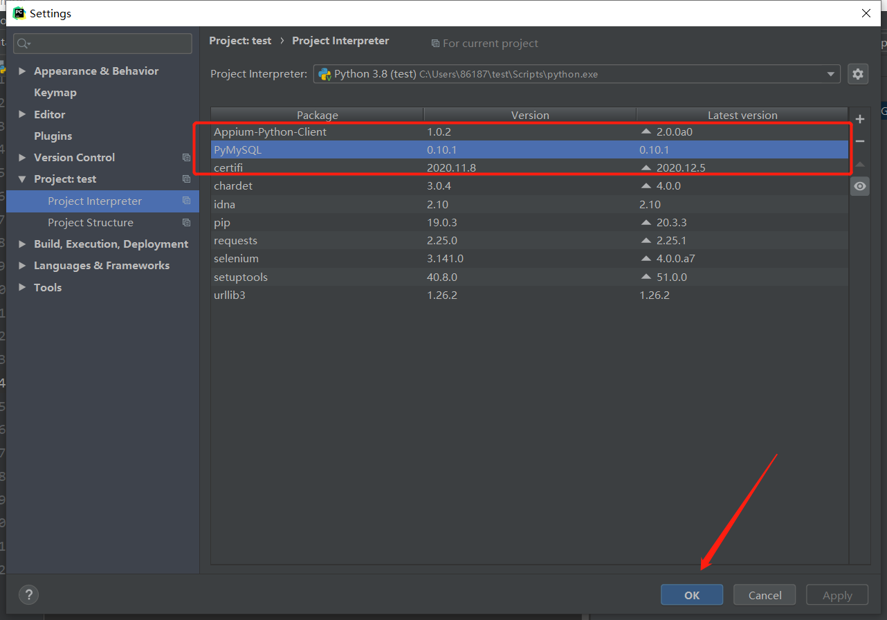Expand the Version Control section
Image resolution: width=887 pixels, height=620 pixels.
(22, 158)
